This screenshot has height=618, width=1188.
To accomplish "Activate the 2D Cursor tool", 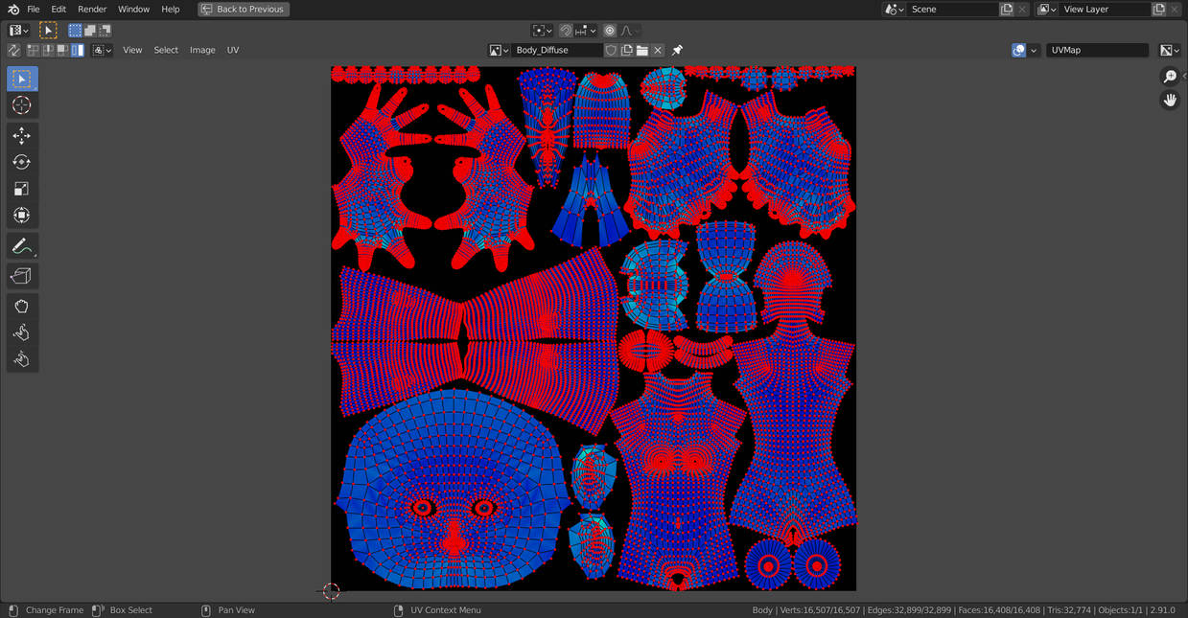I will point(22,105).
